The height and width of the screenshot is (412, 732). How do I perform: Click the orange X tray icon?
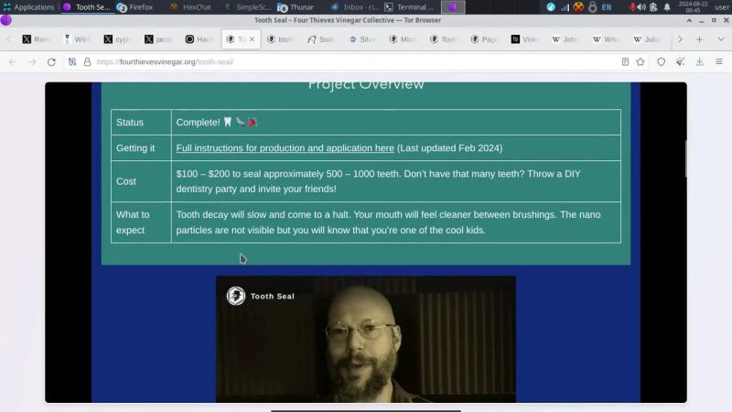click(x=578, y=7)
